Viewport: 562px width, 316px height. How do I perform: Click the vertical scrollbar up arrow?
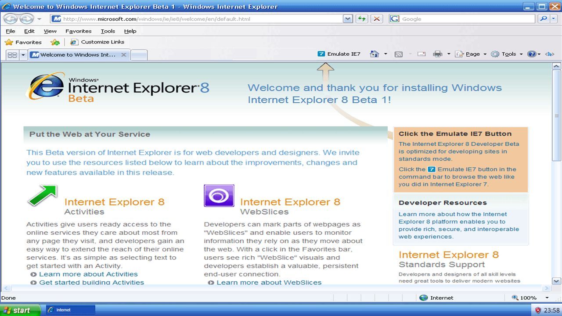pyautogui.click(x=556, y=67)
